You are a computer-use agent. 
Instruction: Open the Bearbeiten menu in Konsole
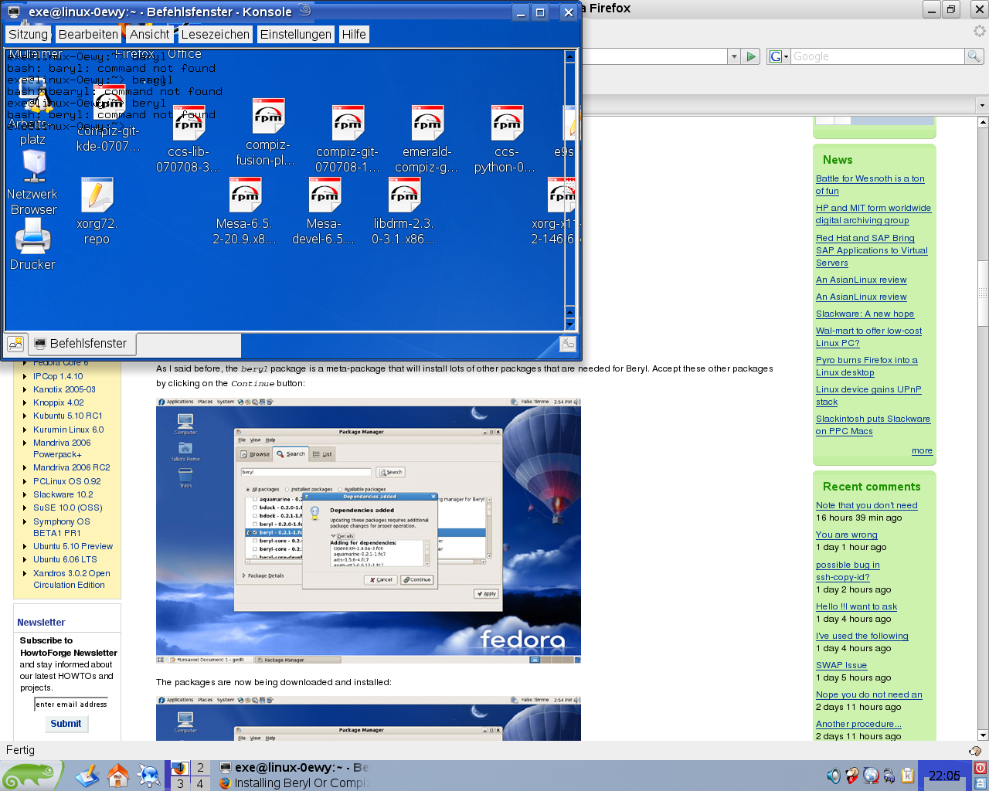(x=88, y=35)
